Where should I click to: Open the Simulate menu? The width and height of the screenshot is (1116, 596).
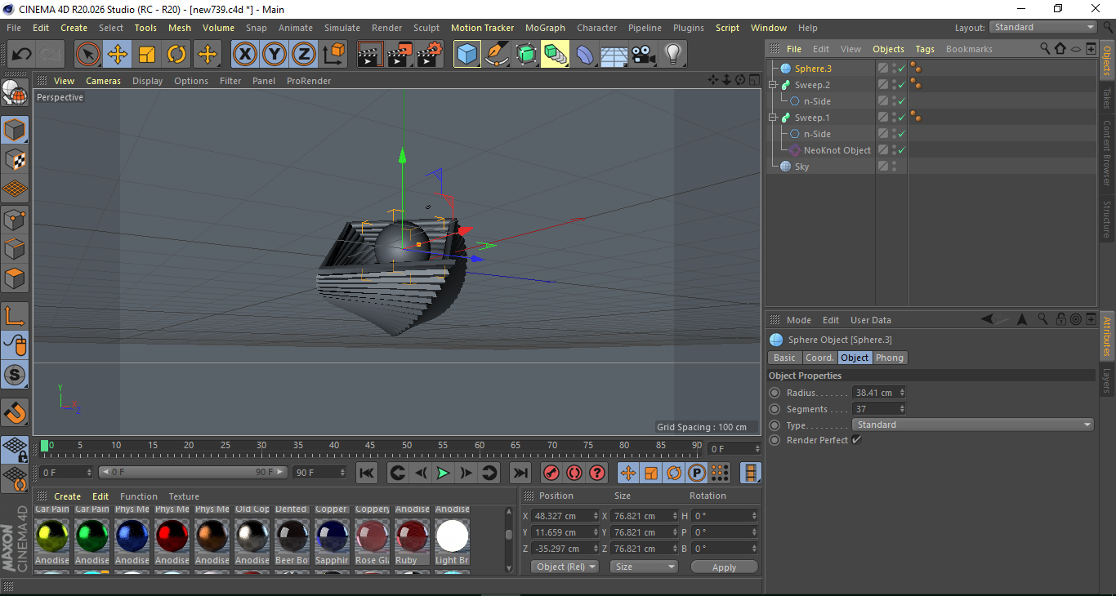click(x=341, y=28)
